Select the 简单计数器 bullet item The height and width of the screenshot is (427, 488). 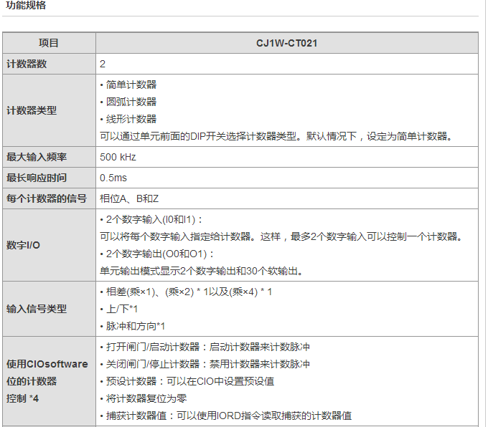128,85
